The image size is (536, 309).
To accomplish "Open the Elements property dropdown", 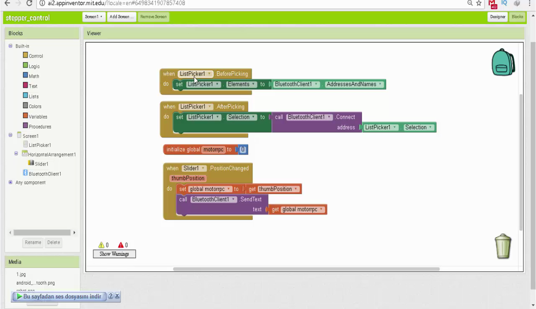I will click(241, 84).
